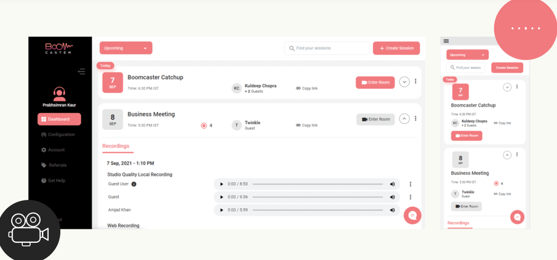The width and height of the screenshot is (557, 260).
Task: Open the chat bubble in the mobile view
Action: (x=517, y=217)
